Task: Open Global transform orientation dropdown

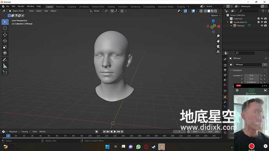Action: click(x=96, y=11)
